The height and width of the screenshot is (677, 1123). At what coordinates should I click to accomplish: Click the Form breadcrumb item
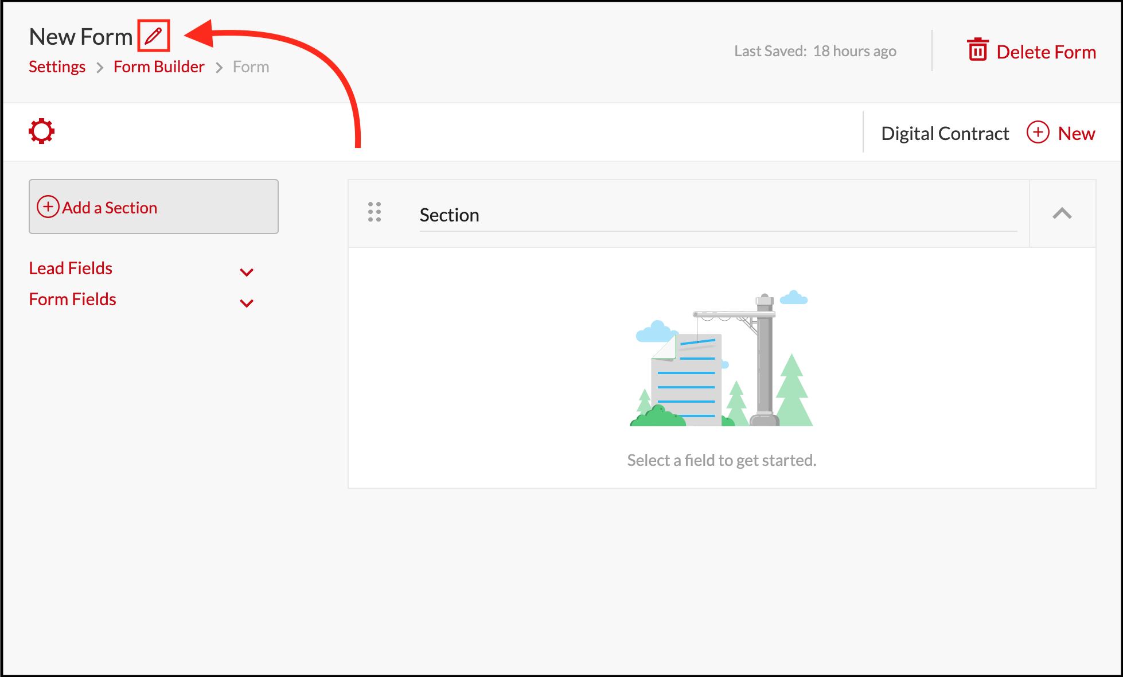point(251,67)
